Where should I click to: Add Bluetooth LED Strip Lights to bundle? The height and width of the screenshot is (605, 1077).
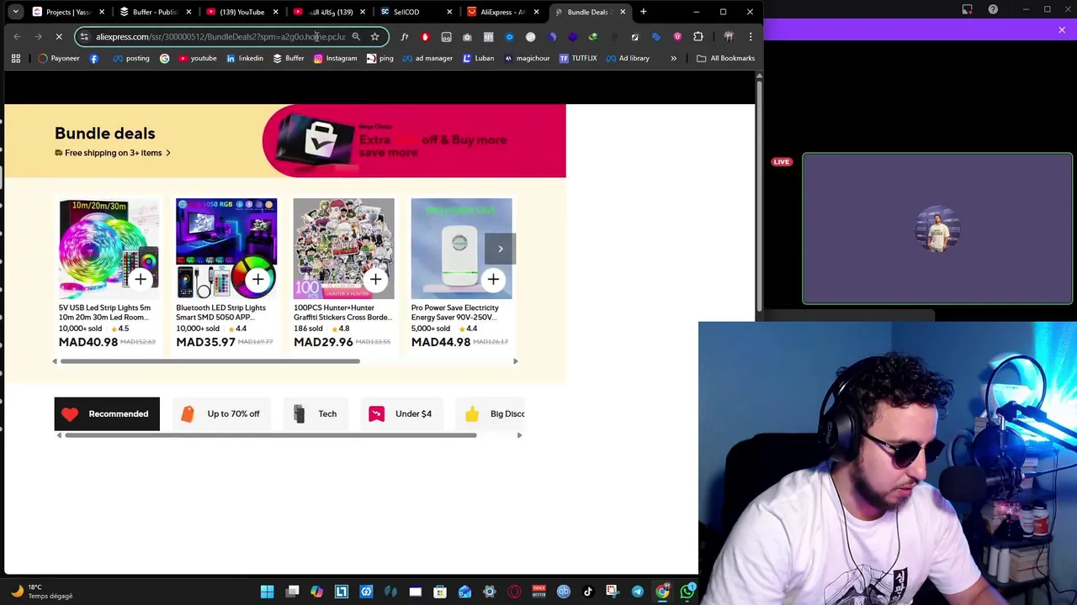[x=257, y=279]
